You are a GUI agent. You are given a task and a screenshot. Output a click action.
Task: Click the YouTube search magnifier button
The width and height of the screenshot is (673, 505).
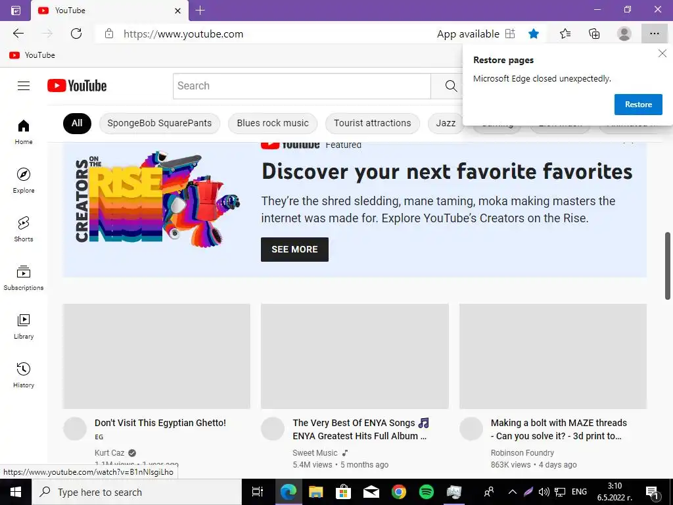(x=451, y=86)
